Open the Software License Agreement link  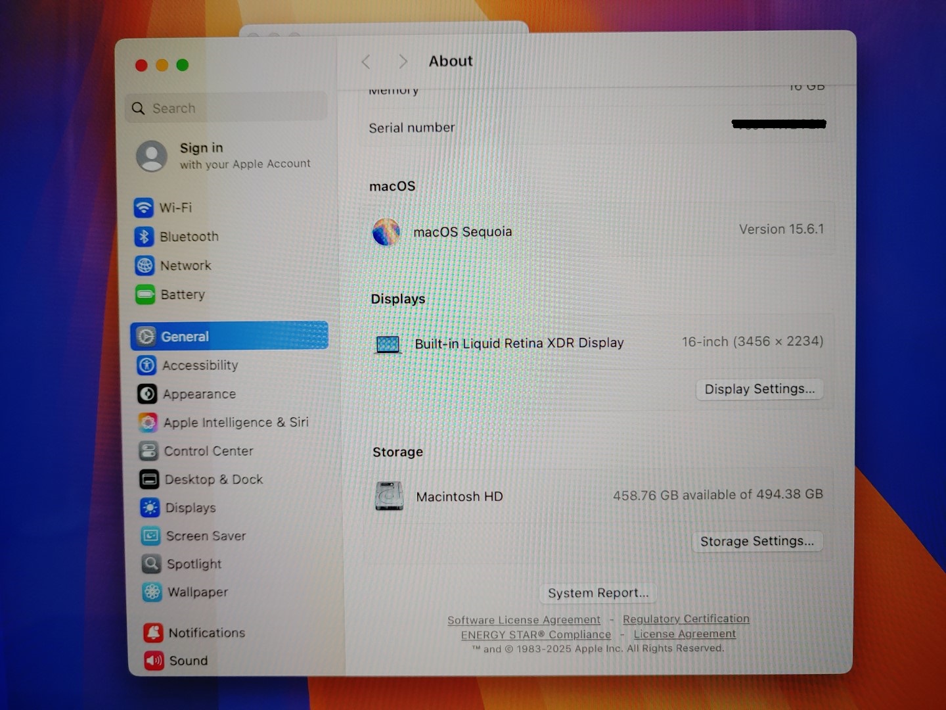524,620
